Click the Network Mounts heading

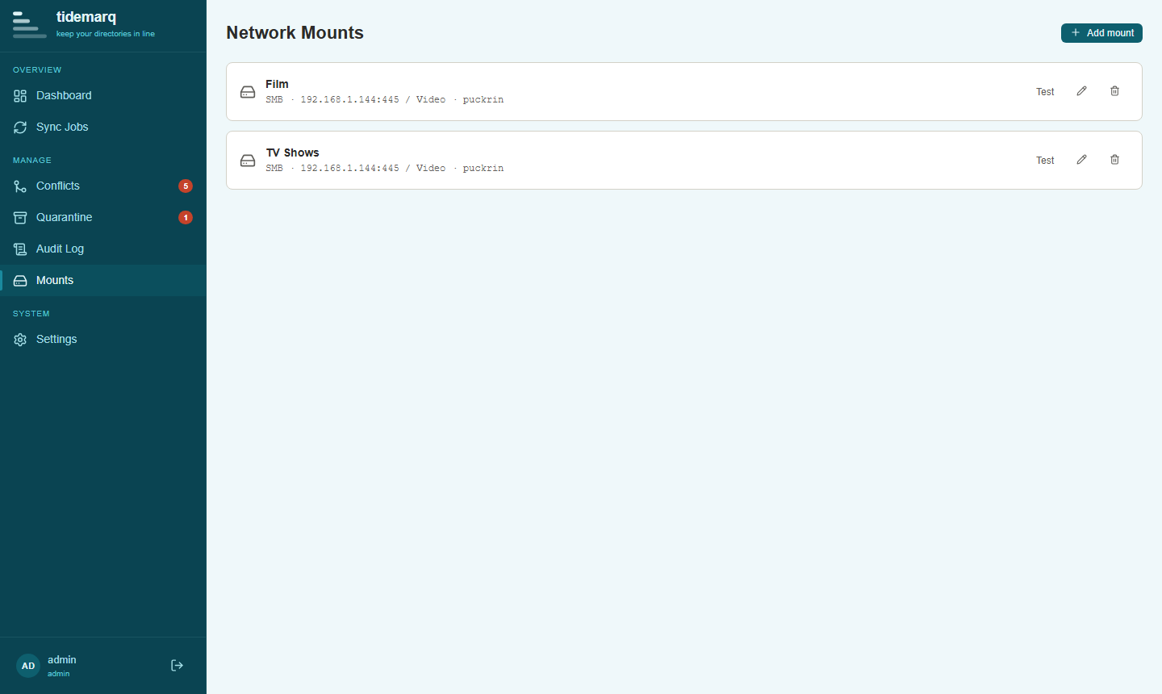pyautogui.click(x=295, y=33)
